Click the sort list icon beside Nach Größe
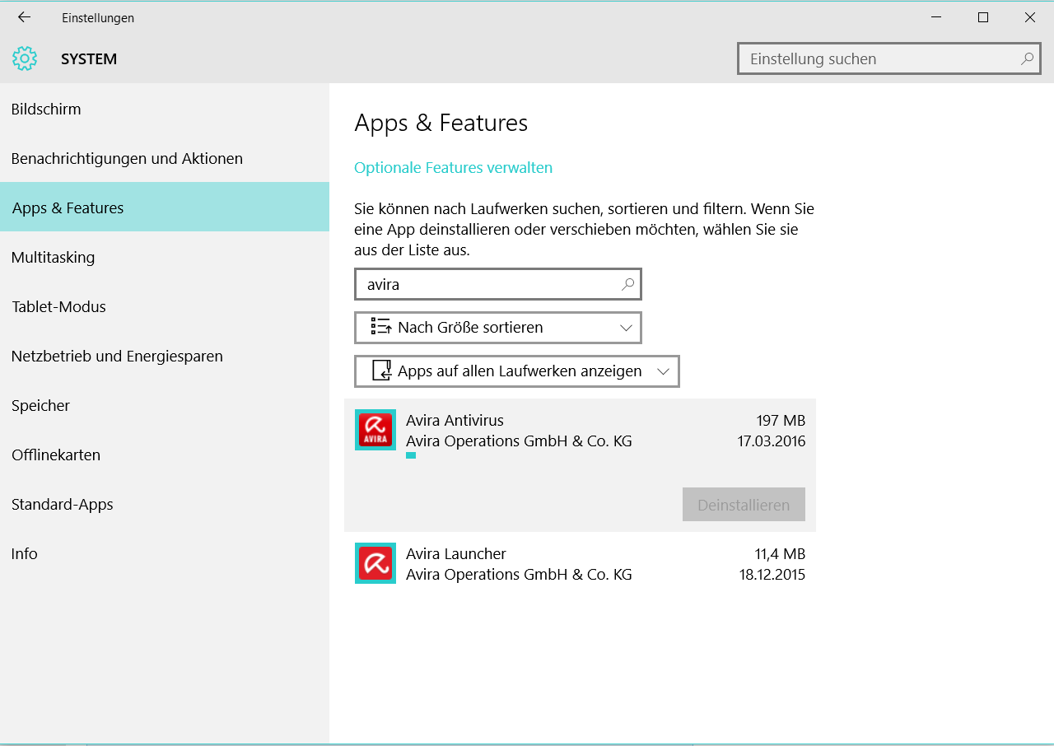 (x=380, y=327)
